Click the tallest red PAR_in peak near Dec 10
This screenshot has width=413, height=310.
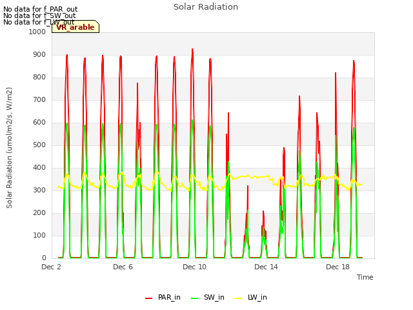point(192,50)
